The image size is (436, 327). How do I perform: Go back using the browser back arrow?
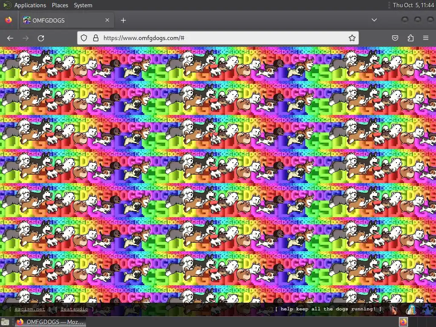(10, 38)
